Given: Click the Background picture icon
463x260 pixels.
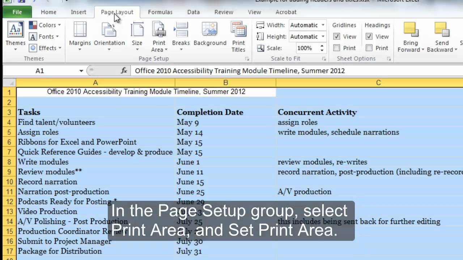Looking at the screenshot, I should click(210, 30).
